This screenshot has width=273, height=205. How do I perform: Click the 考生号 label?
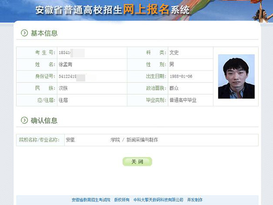click(45, 52)
